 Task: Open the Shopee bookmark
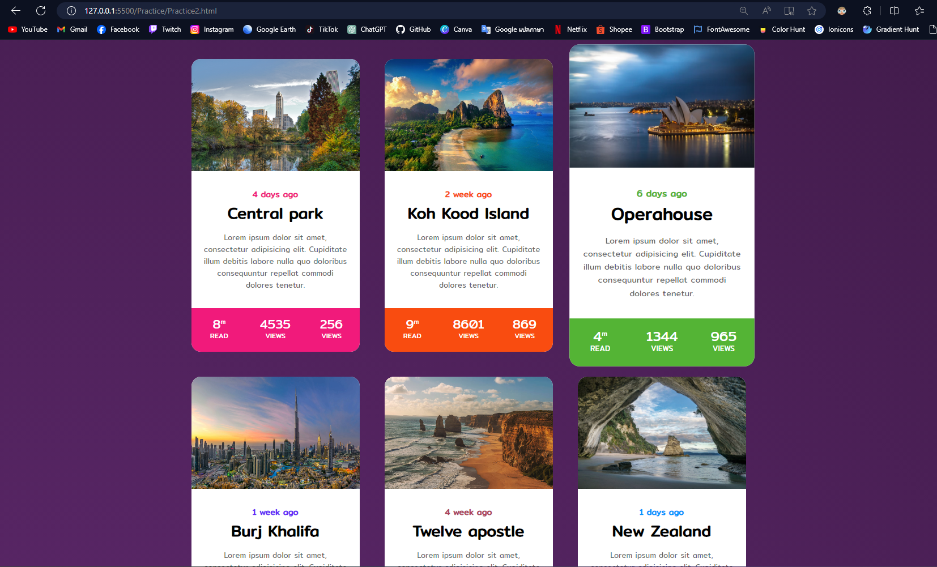614,29
